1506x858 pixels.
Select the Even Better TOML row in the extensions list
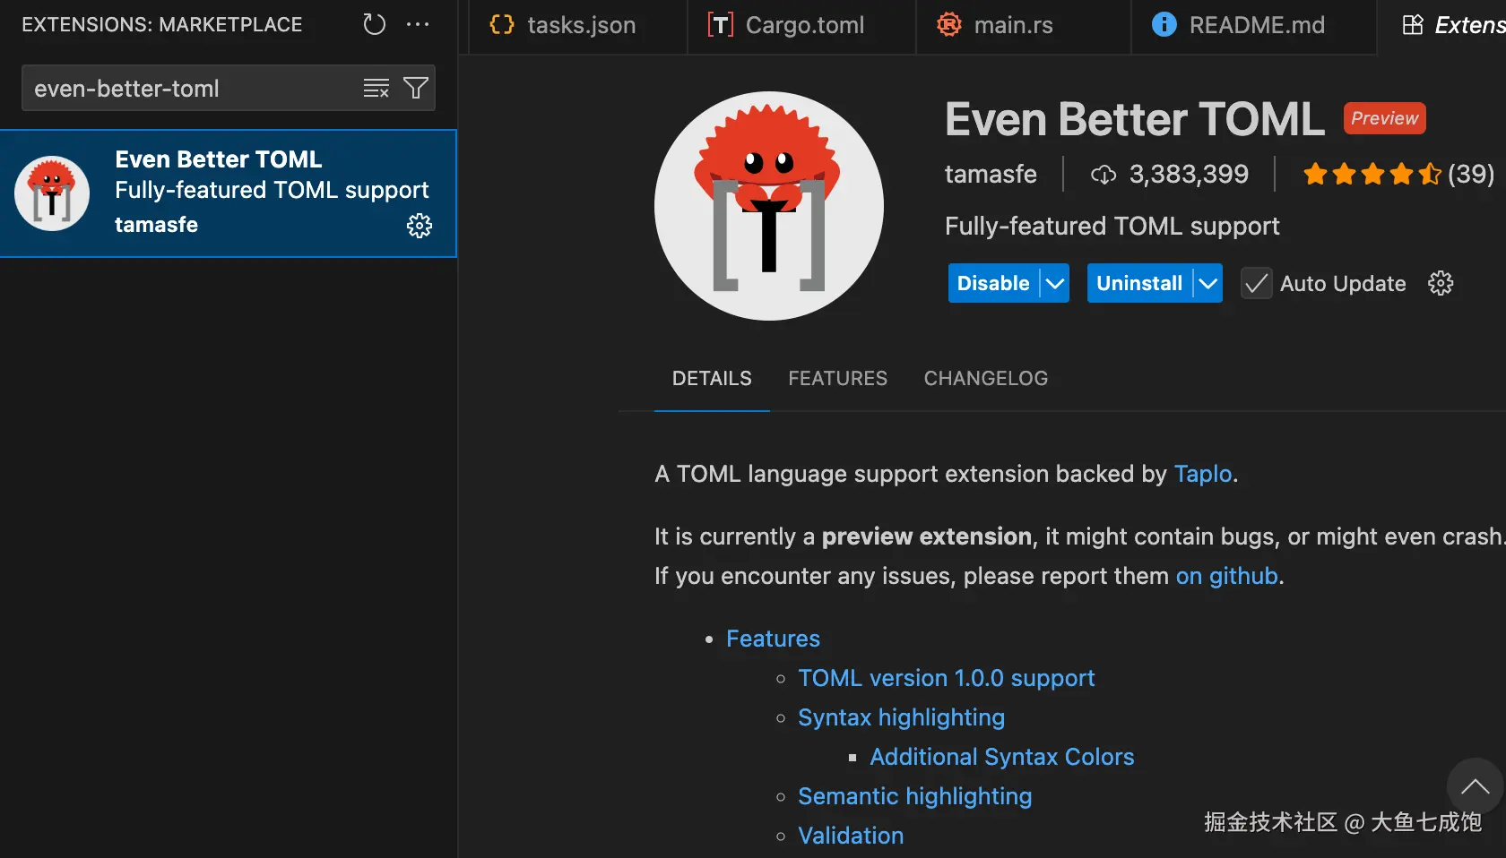[x=229, y=193]
